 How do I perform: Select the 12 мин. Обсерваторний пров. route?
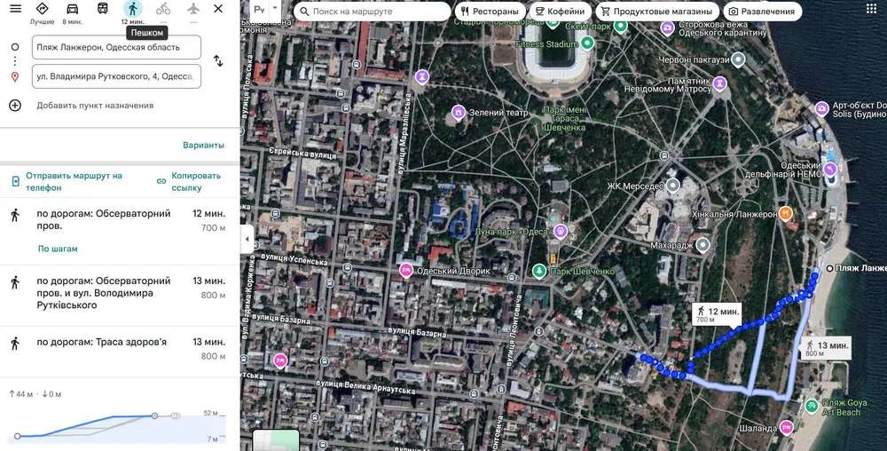(120, 232)
